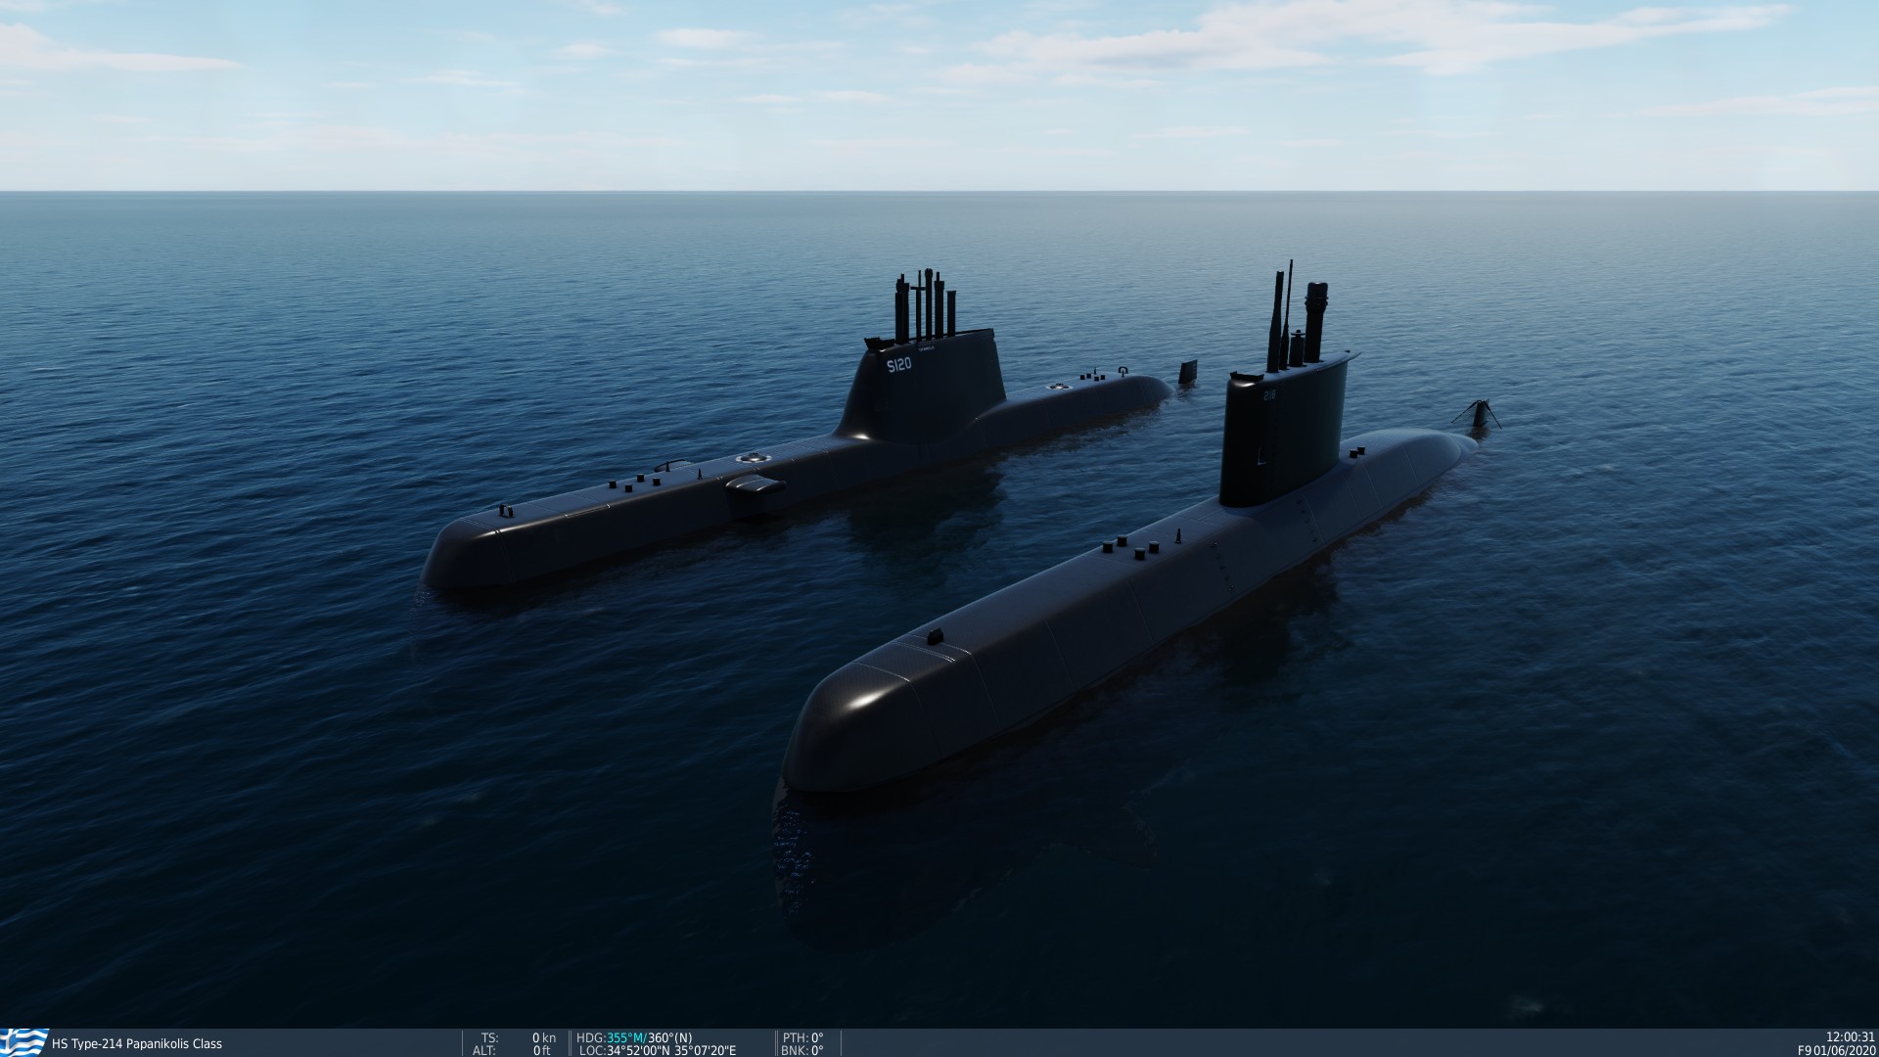
Task: Click the LOC coordinates readout
Action: point(658,1050)
